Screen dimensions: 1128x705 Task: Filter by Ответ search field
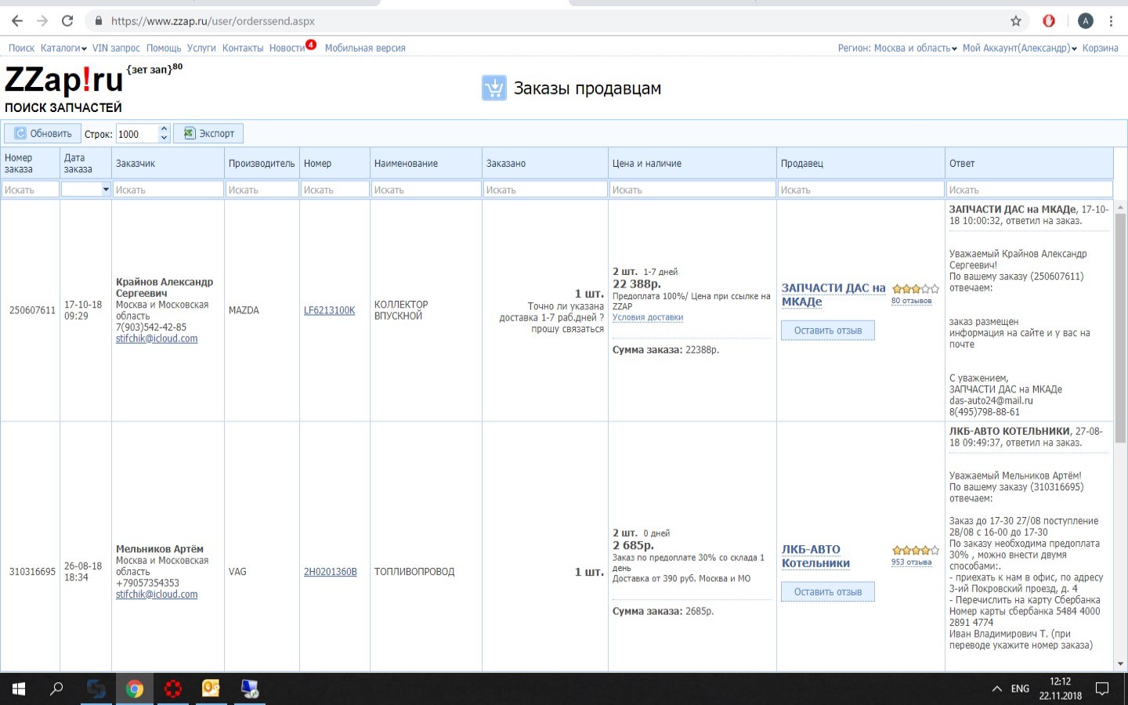pyautogui.click(x=1029, y=190)
